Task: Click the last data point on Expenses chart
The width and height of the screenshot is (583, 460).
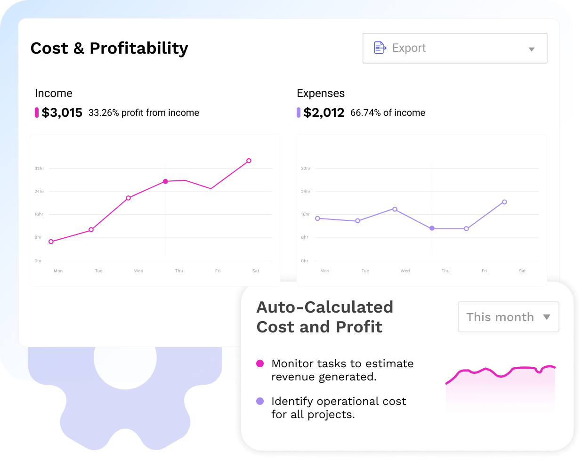Action: point(504,202)
